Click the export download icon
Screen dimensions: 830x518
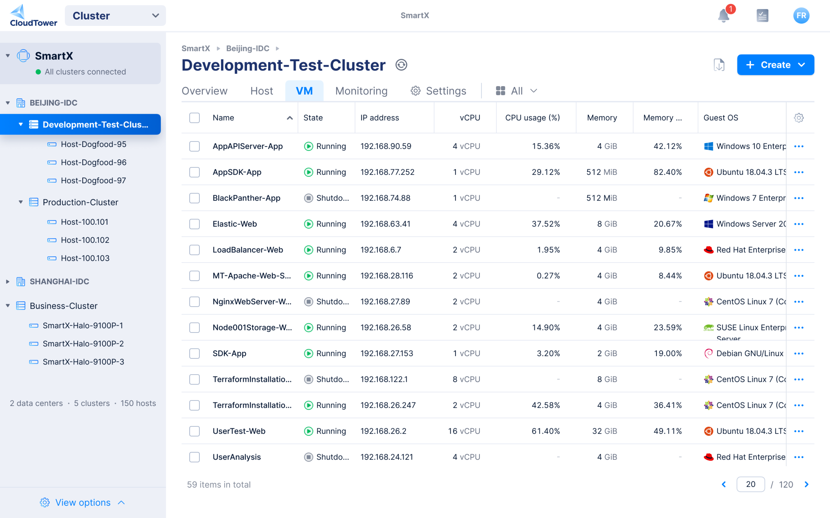click(x=719, y=65)
